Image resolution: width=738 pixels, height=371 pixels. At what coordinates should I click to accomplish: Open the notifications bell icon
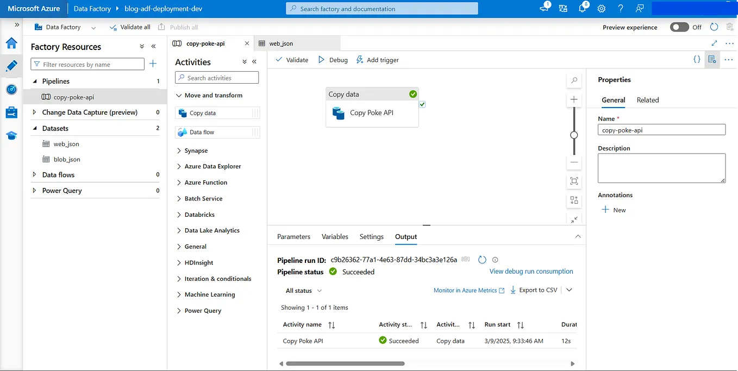pyautogui.click(x=581, y=8)
